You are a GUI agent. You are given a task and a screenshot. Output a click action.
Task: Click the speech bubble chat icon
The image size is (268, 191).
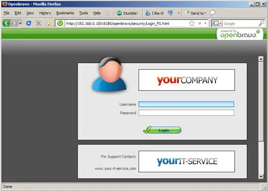pos(212,13)
